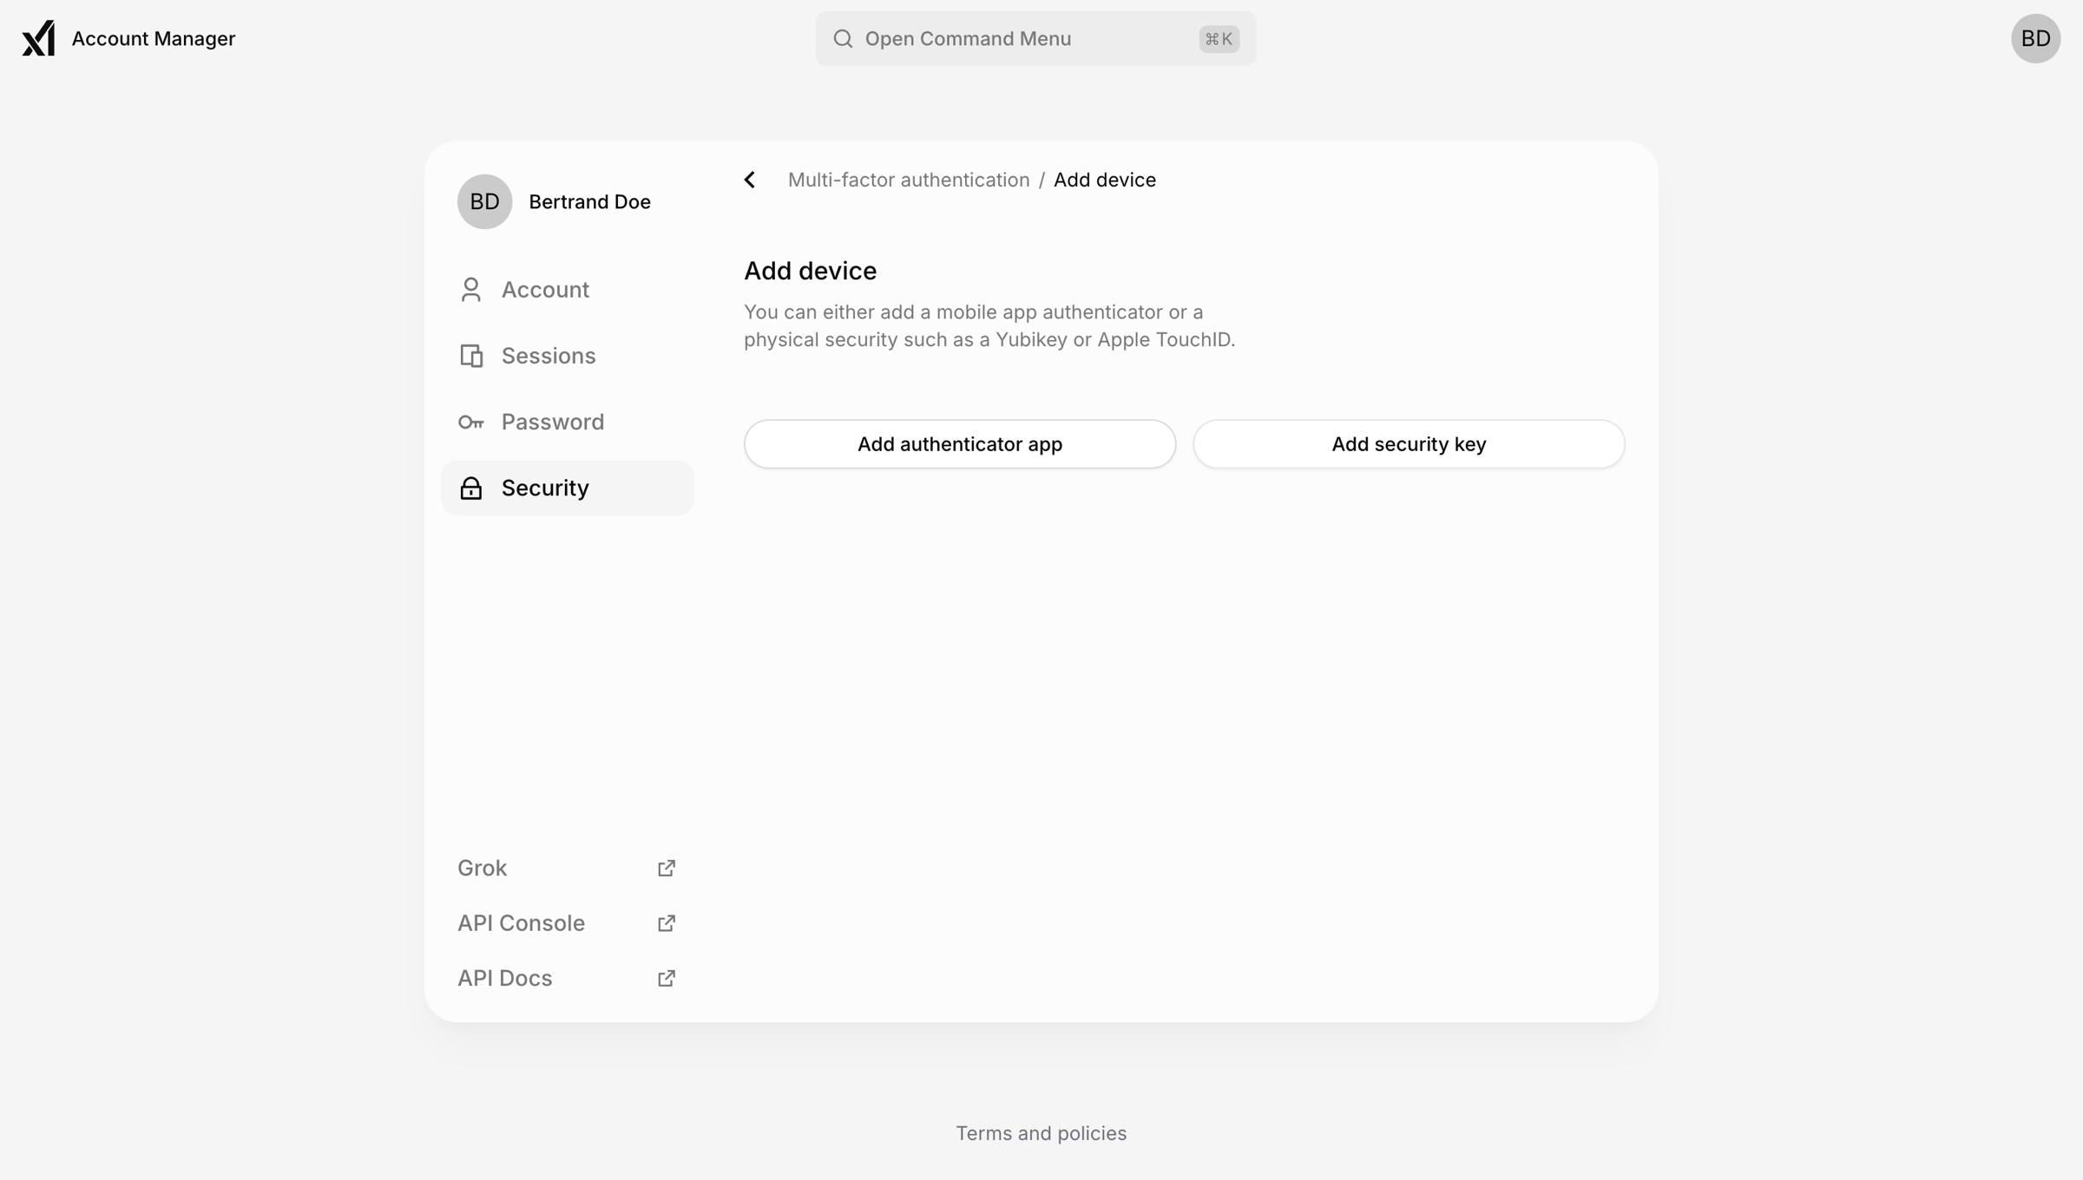Screen dimensions: 2083x1180
Task: Click the Security lock icon
Action: click(470, 488)
